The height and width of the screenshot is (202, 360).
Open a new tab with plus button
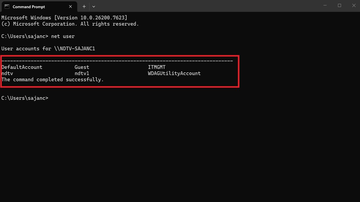tap(84, 6)
